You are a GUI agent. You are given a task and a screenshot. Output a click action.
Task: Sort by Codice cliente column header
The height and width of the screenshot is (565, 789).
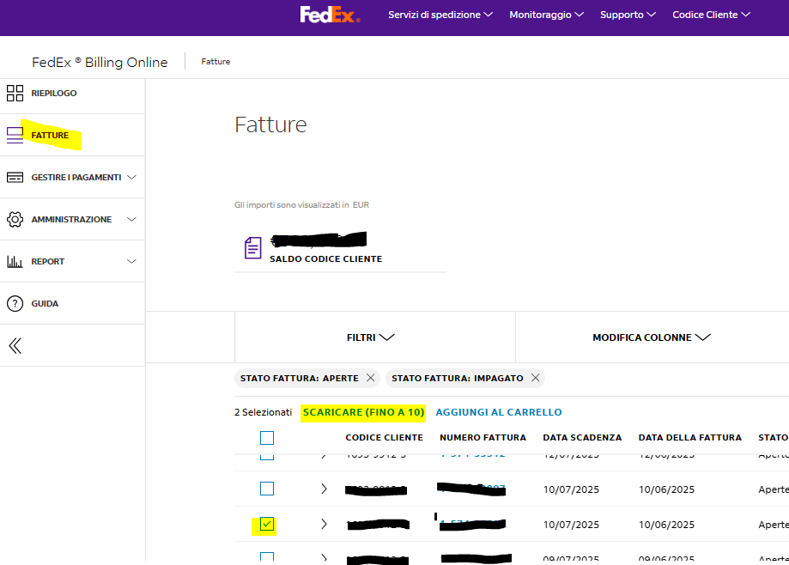point(384,437)
